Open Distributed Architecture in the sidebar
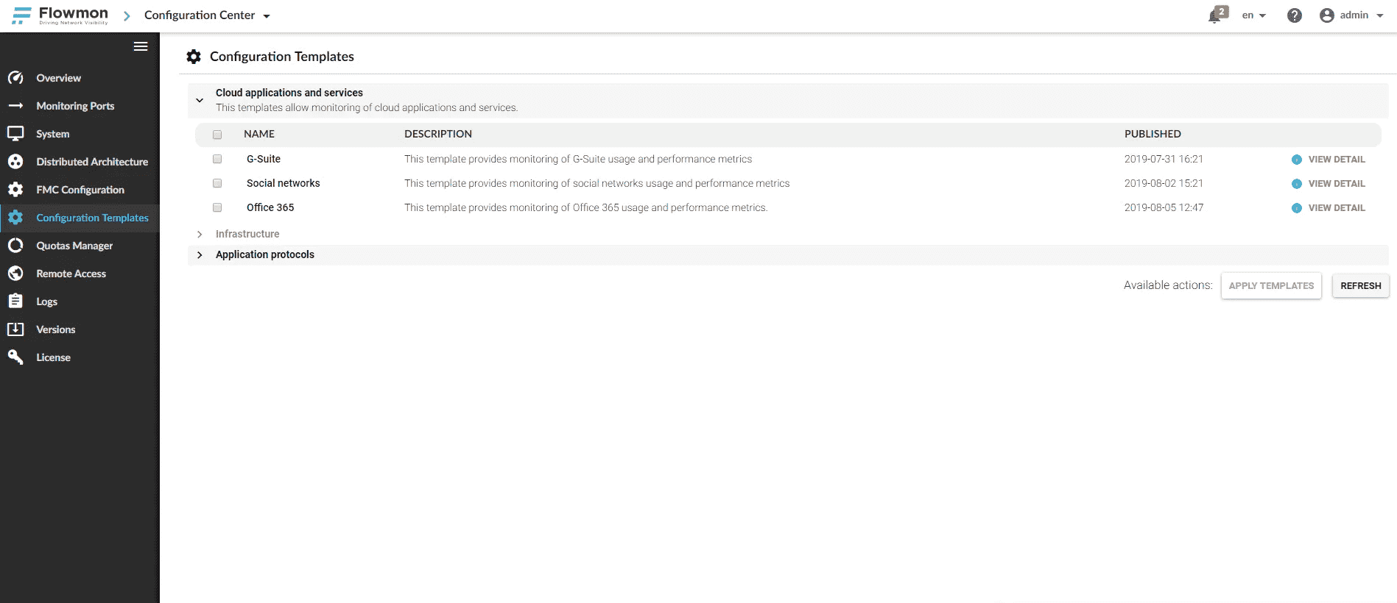1397x603 pixels. 92,162
